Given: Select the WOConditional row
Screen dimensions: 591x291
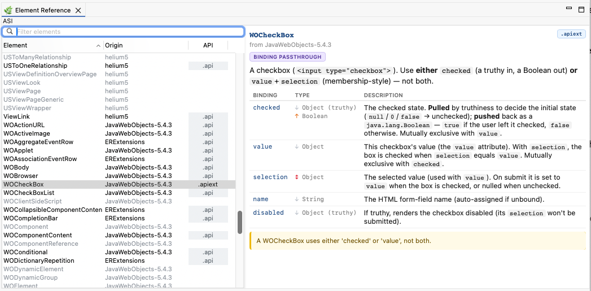Looking at the screenshot, I should tap(119, 252).
